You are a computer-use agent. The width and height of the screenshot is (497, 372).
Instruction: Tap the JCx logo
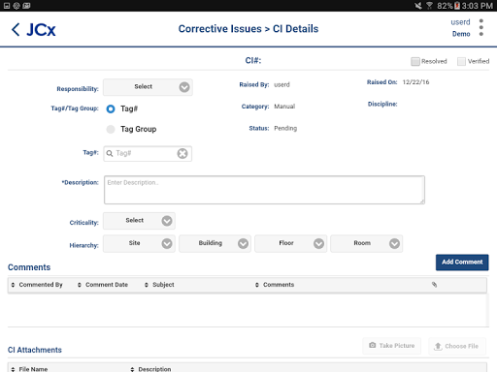41,30
